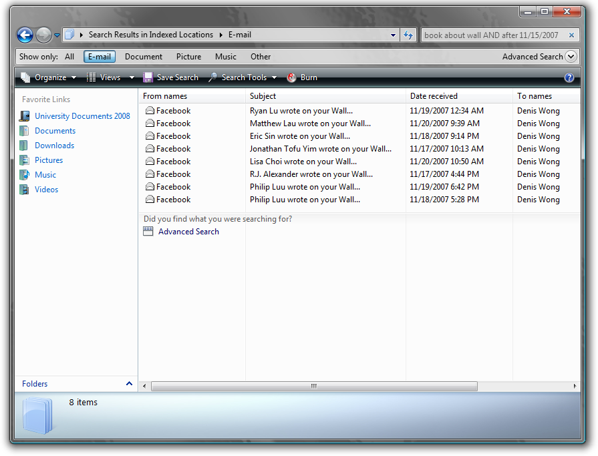
Task: Show only E-mail results
Action: 100,57
